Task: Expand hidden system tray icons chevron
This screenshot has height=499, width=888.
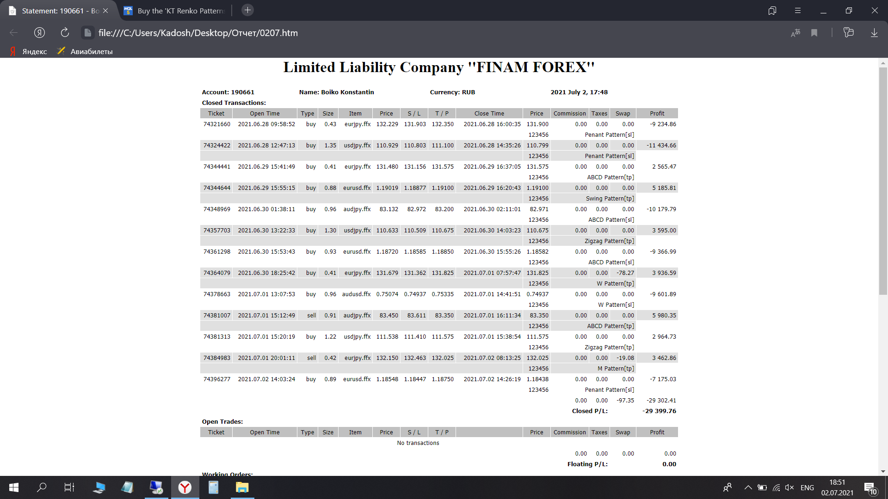Action: pos(748,487)
